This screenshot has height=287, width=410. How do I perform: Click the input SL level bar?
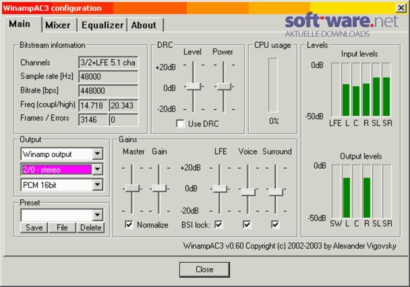tap(376, 90)
